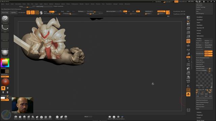
Task: Toggle the Rgb channel button
Action: pos(52,11)
